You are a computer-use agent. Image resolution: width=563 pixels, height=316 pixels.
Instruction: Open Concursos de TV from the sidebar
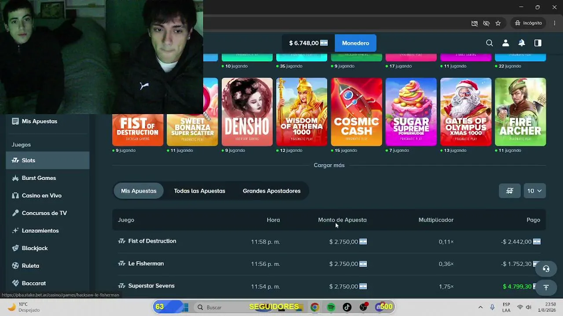48,213
